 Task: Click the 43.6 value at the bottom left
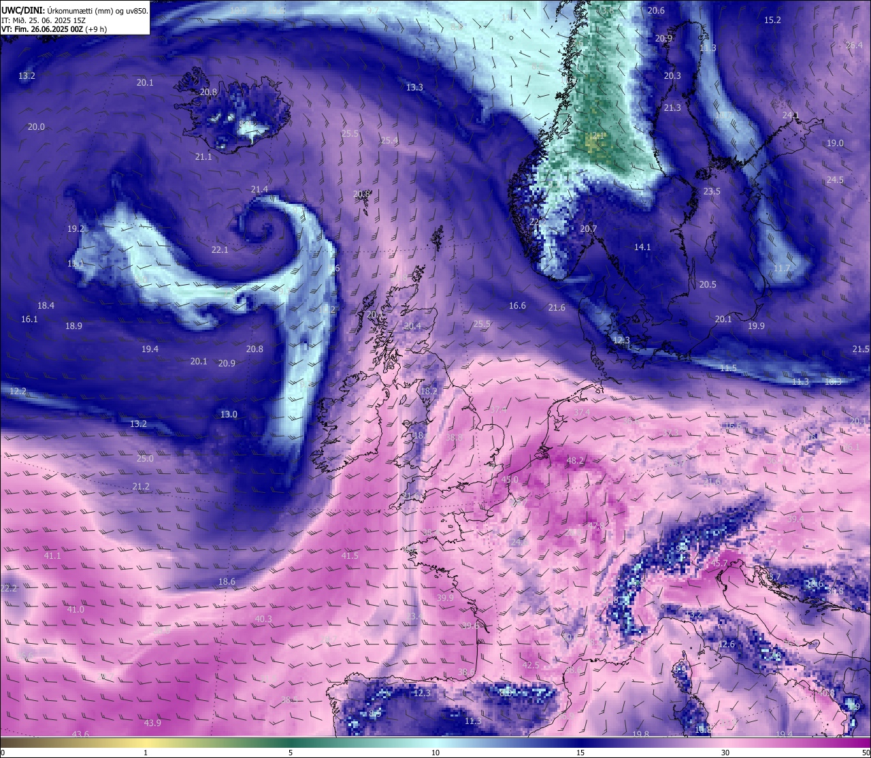80,734
